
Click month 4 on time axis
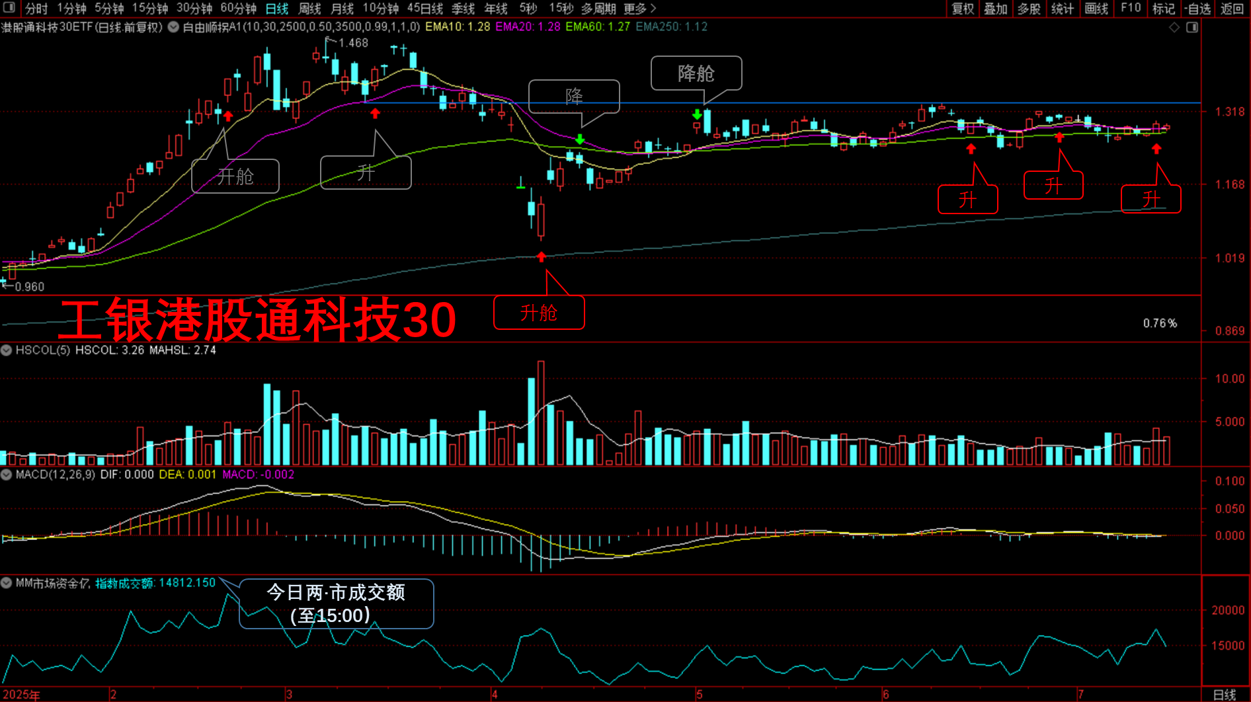(495, 695)
